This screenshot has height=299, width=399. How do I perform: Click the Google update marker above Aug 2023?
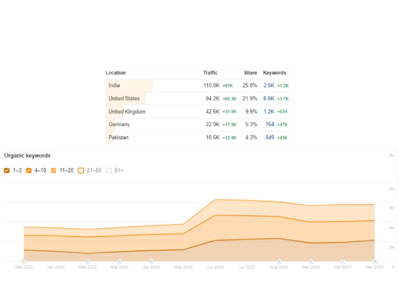point(279,261)
